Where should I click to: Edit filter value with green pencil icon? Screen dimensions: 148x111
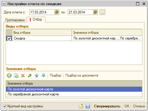pos(30,75)
